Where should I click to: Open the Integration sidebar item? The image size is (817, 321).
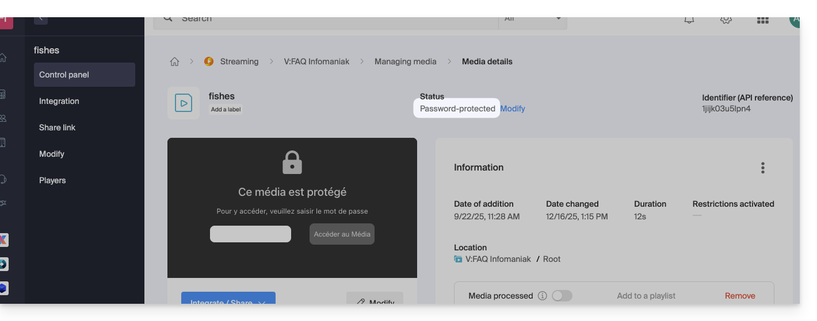click(x=59, y=101)
